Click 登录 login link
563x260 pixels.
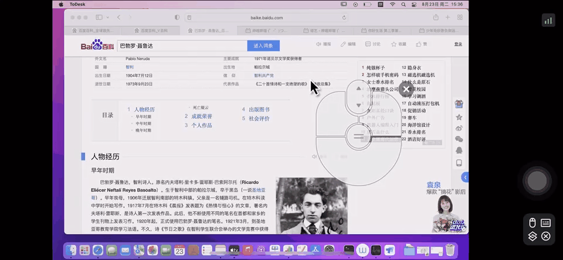[x=458, y=44]
